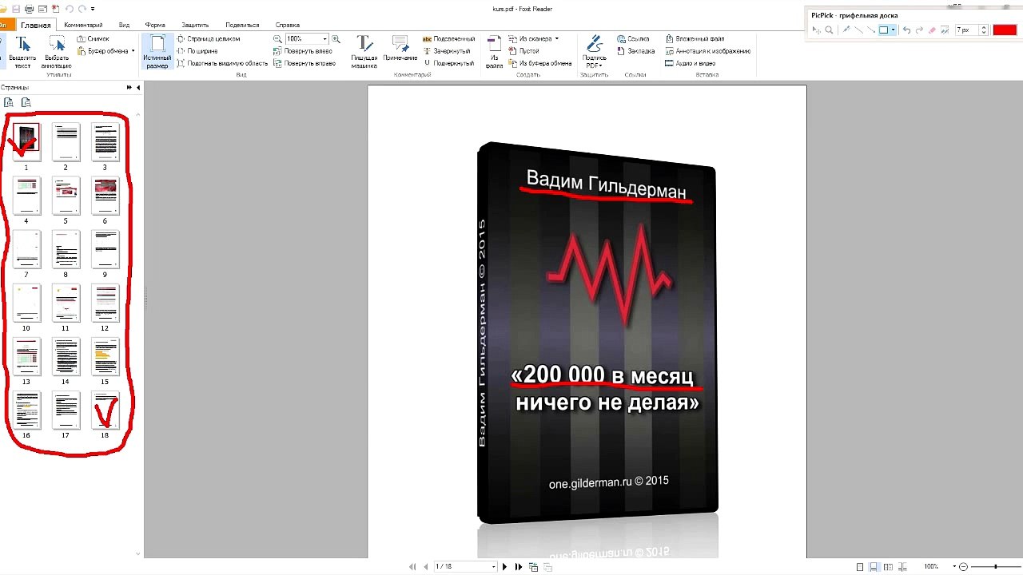Select the Выбрать аннотацию tool

(56, 53)
